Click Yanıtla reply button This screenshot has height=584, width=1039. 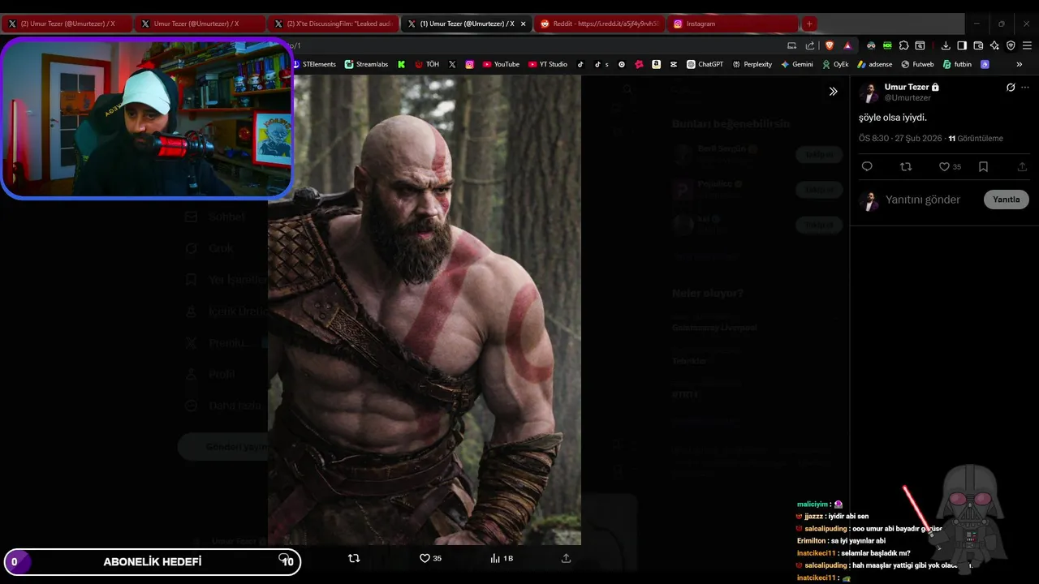(x=1007, y=200)
